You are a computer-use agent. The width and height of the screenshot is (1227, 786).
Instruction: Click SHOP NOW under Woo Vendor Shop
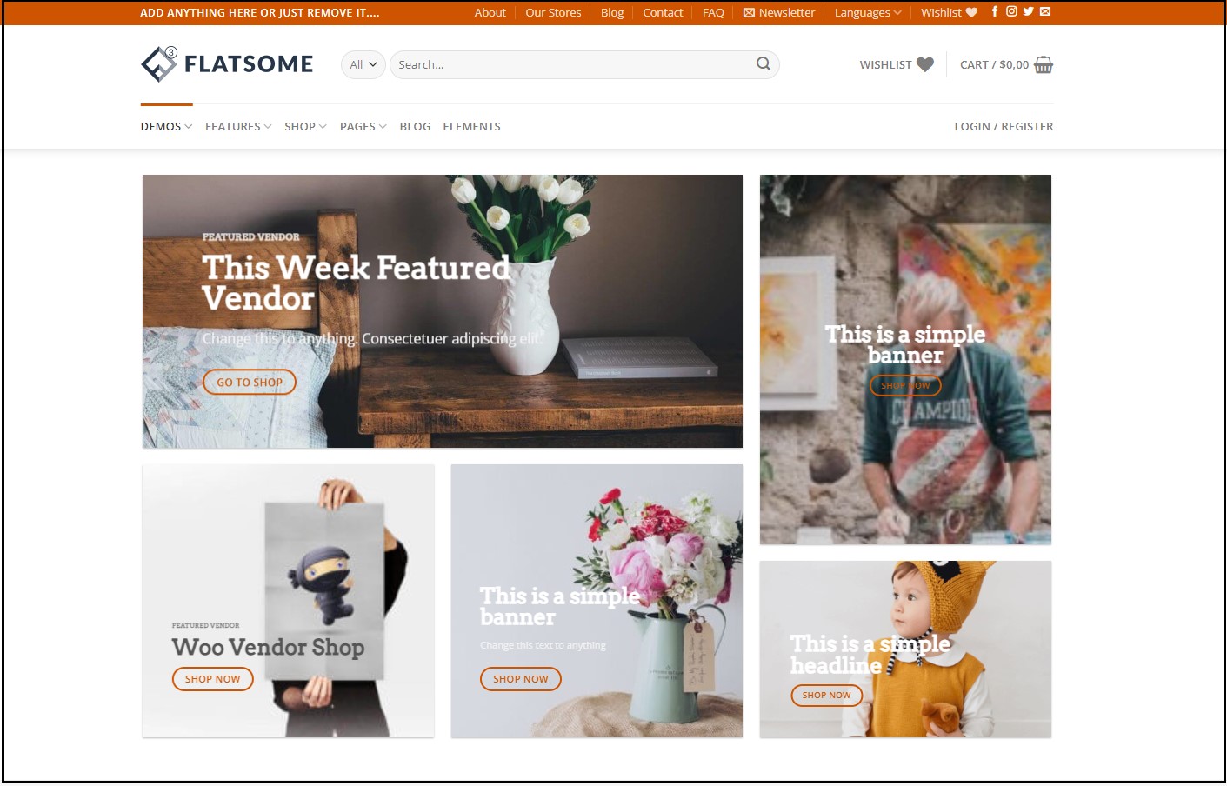click(212, 679)
